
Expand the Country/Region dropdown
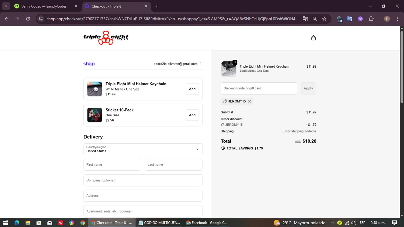pos(143,149)
